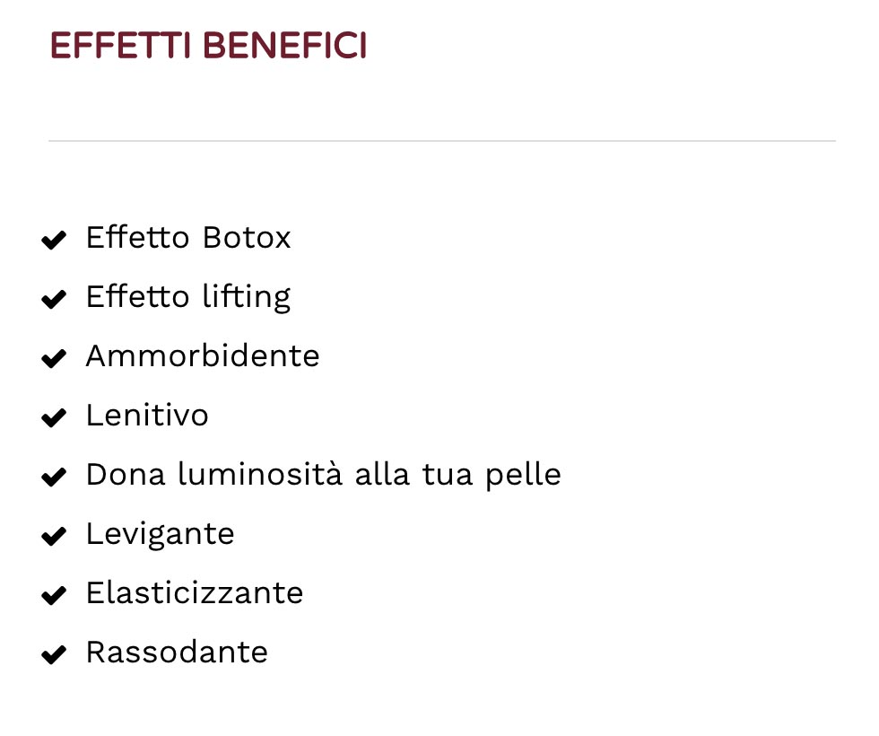The width and height of the screenshot is (879, 736).
Task: Click the Elasticizzante list item
Action: pyautogui.click(x=195, y=592)
